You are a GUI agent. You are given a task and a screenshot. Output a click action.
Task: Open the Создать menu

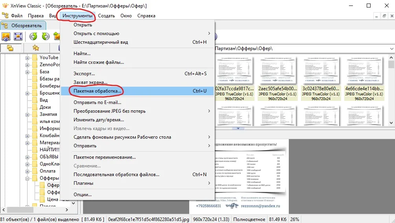coord(106,16)
